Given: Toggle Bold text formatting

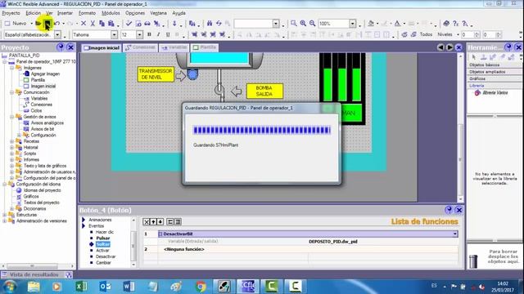Looking at the screenshot, I should coord(149,34).
